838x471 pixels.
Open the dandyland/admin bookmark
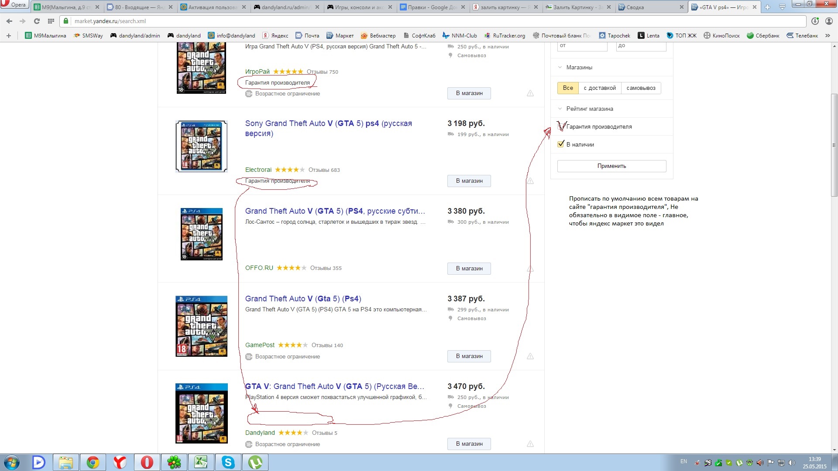(x=135, y=36)
